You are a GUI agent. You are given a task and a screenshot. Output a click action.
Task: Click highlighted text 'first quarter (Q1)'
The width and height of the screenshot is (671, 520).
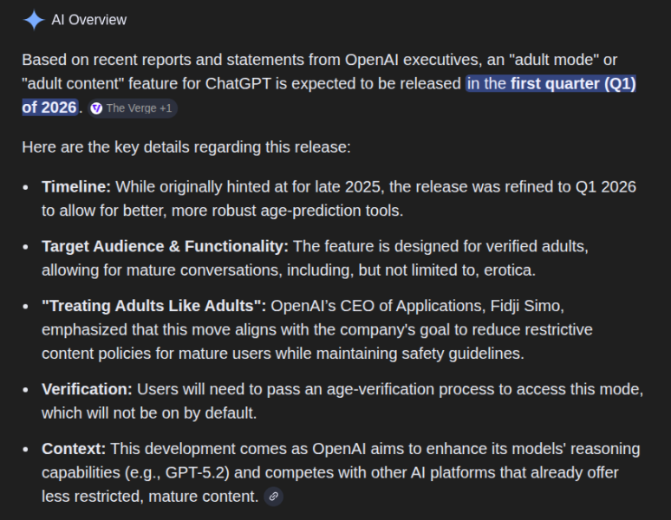click(573, 84)
